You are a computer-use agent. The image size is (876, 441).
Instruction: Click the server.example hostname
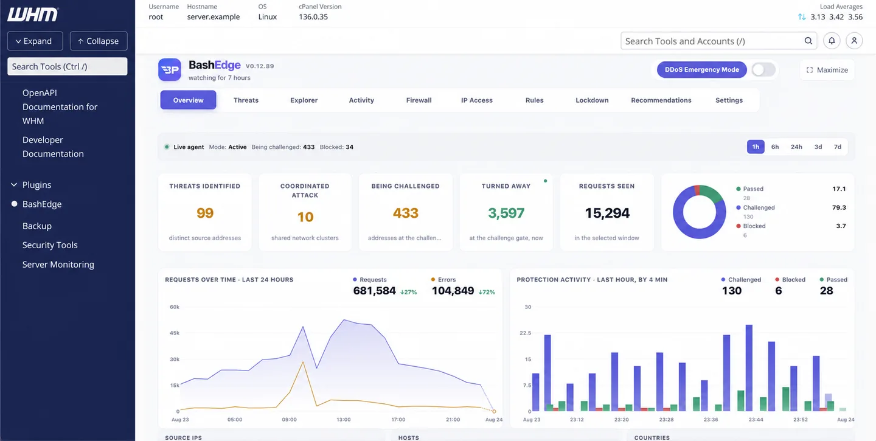tap(214, 17)
